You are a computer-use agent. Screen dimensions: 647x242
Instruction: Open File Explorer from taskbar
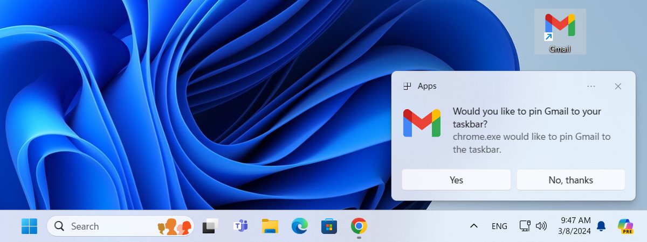tap(270, 226)
